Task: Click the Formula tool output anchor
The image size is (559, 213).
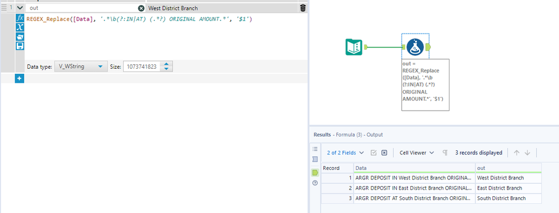Action: pyautogui.click(x=428, y=46)
